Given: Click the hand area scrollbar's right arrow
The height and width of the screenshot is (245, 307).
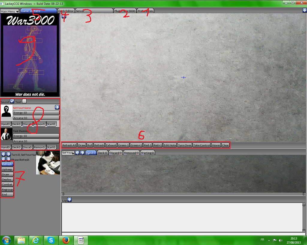Looking at the screenshot, I should [x=304, y=194].
